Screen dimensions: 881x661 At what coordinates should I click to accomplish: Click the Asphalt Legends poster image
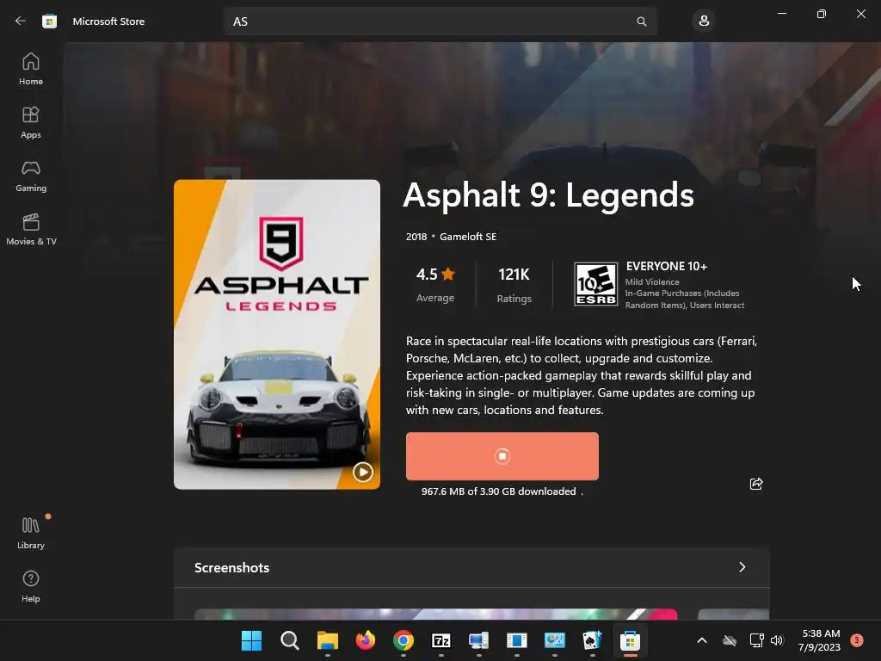(x=277, y=334)
